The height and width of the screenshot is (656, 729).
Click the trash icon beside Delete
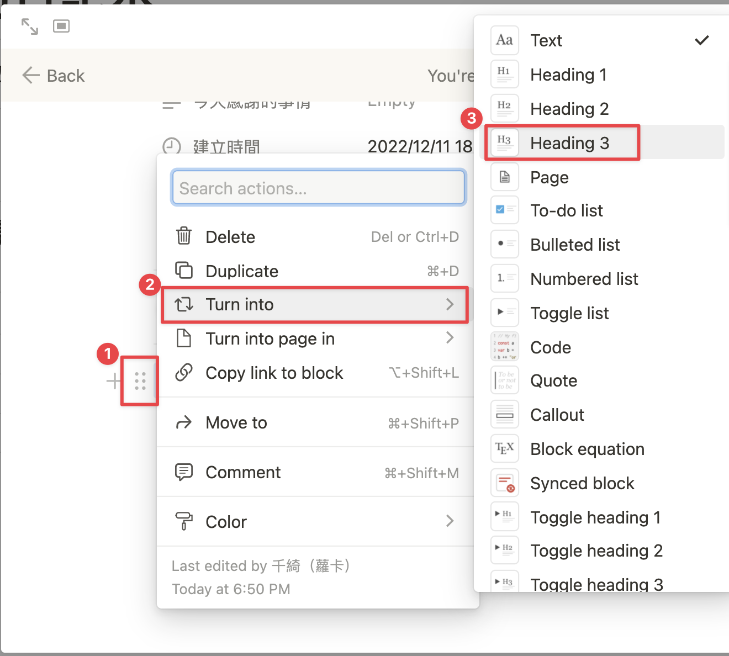click(184, 236)
